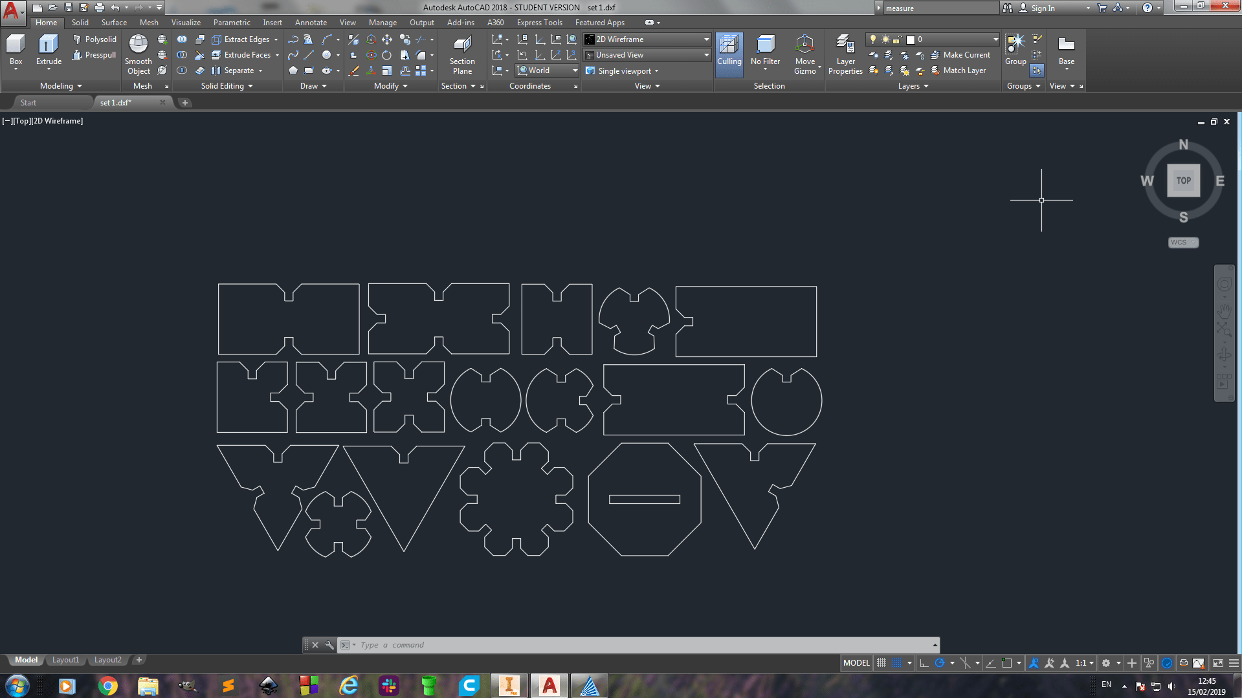
Task: Open the command line customize wrench
Action: [329, 645]
